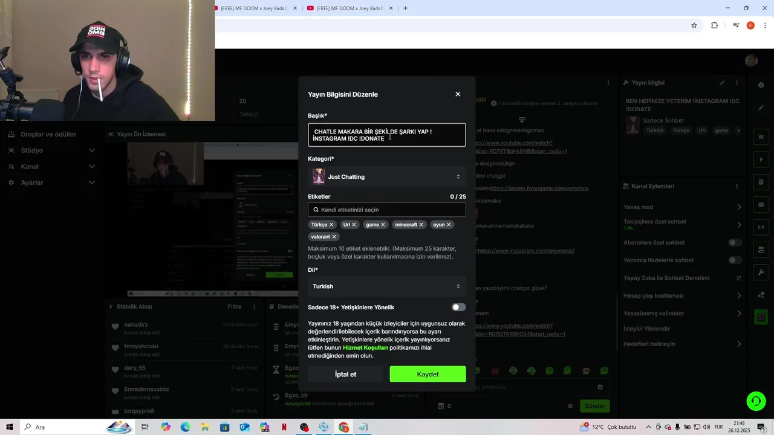Open the Windows Start menu
The width and height of the screenshot is (774, 435).
pyautogui.click(x=10, y=427)
